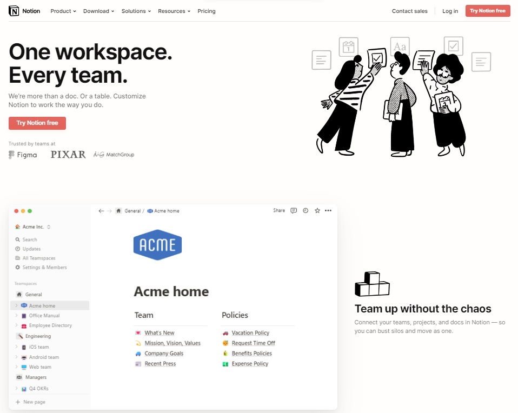Open the Request Time Off link

(254, 343)
